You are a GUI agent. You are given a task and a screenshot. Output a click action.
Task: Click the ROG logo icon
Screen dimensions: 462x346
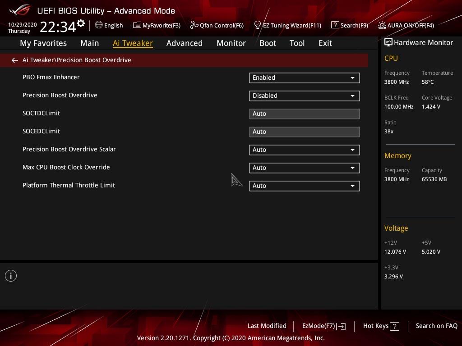[20, 10]
